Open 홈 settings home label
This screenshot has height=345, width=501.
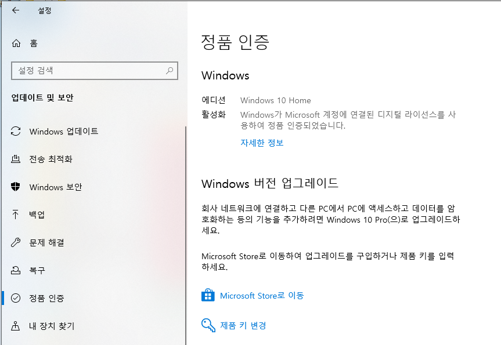[x=34, y=43]
